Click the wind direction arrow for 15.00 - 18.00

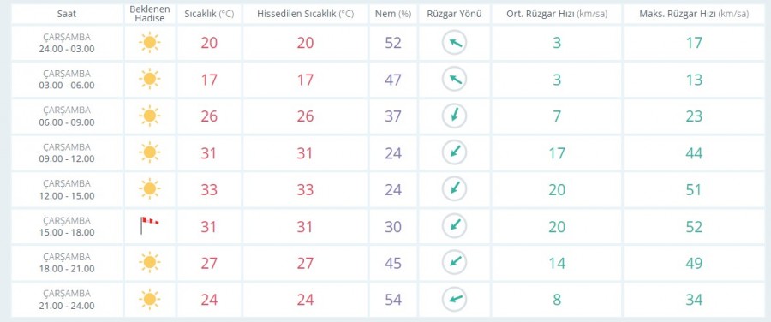(x=454, y=226)
